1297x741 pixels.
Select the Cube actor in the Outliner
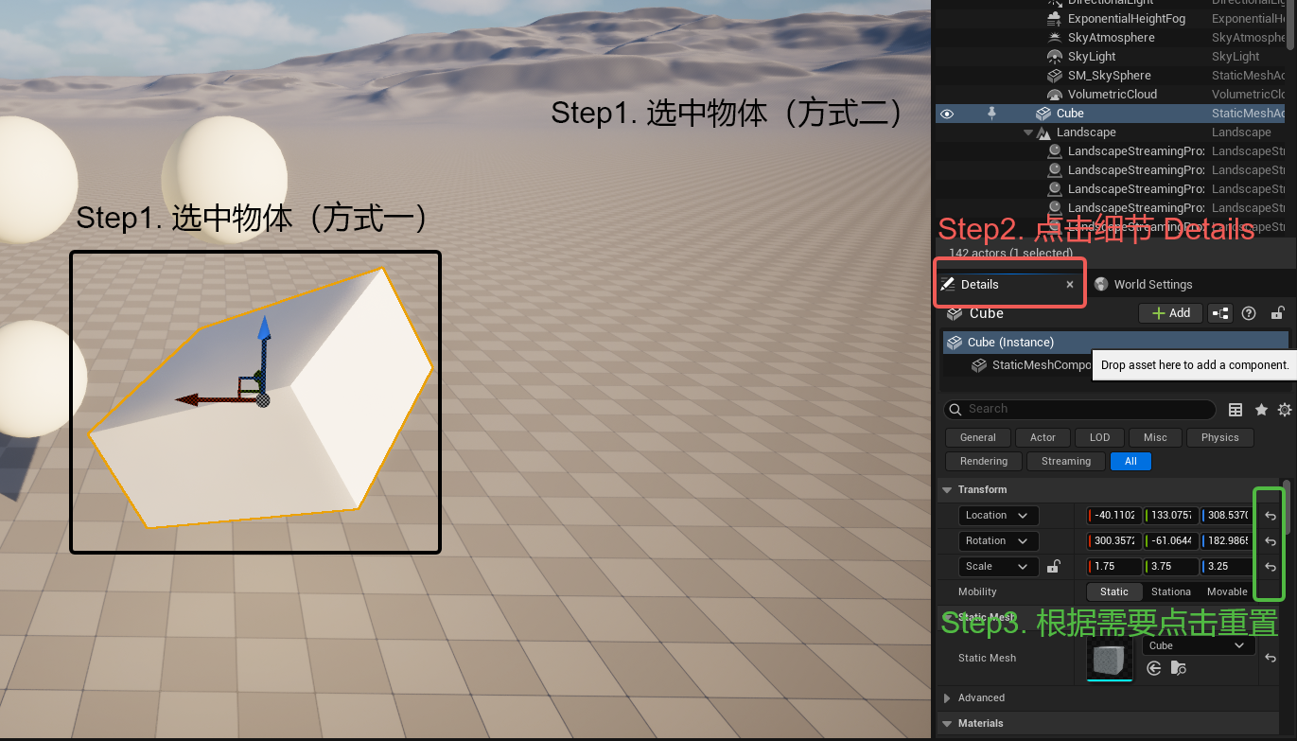pos(1112,114)
